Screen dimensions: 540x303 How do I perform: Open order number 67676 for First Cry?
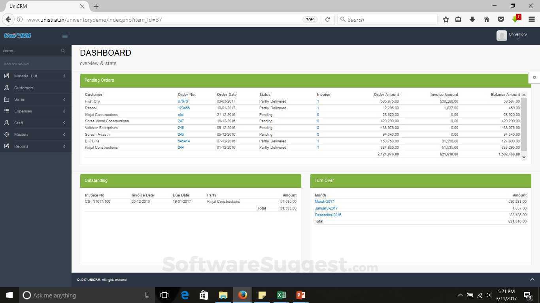point(182,101)
